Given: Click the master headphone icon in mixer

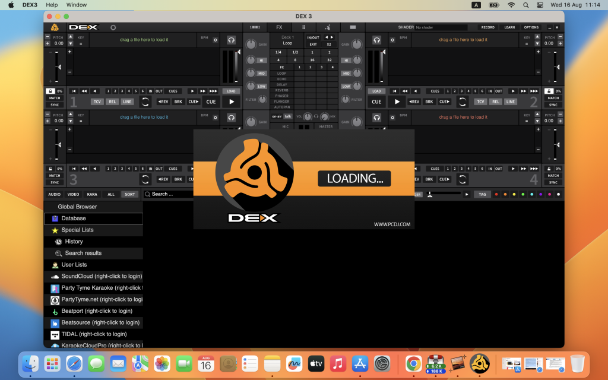Looking at the screenshot, I should click(316, 116).
